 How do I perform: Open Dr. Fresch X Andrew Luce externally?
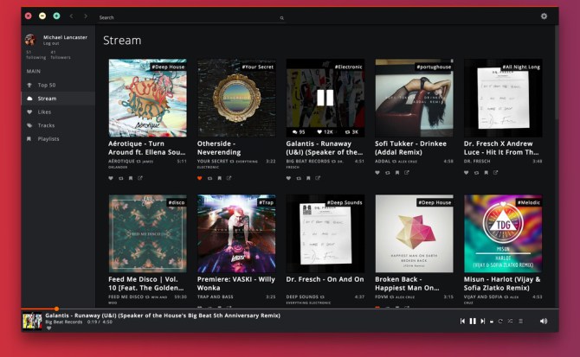point(496,172)
